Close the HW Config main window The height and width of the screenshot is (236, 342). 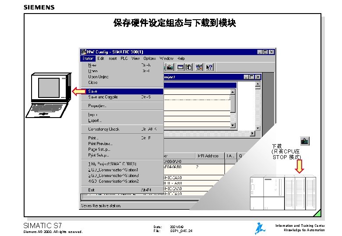271,52
